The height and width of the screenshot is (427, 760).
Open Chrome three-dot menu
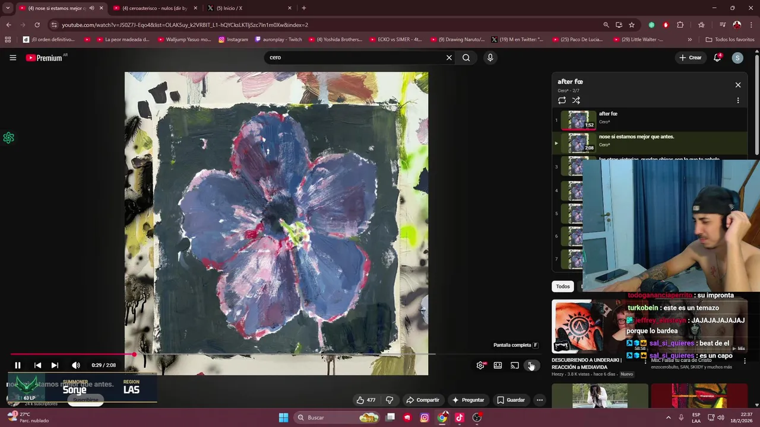[x=750, y=25]
